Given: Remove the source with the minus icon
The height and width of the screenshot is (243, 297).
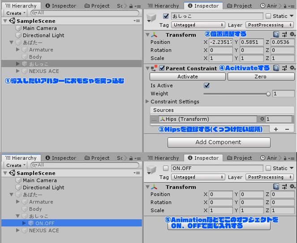Looking at the screenshot, I should (x=287, y=129).
